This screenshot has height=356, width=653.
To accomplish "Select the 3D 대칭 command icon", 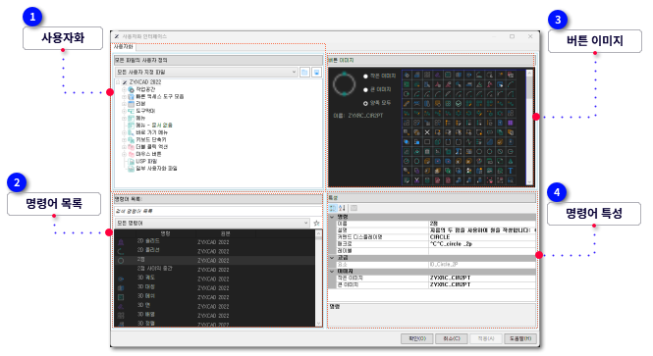I will click(x=121, y=287).
